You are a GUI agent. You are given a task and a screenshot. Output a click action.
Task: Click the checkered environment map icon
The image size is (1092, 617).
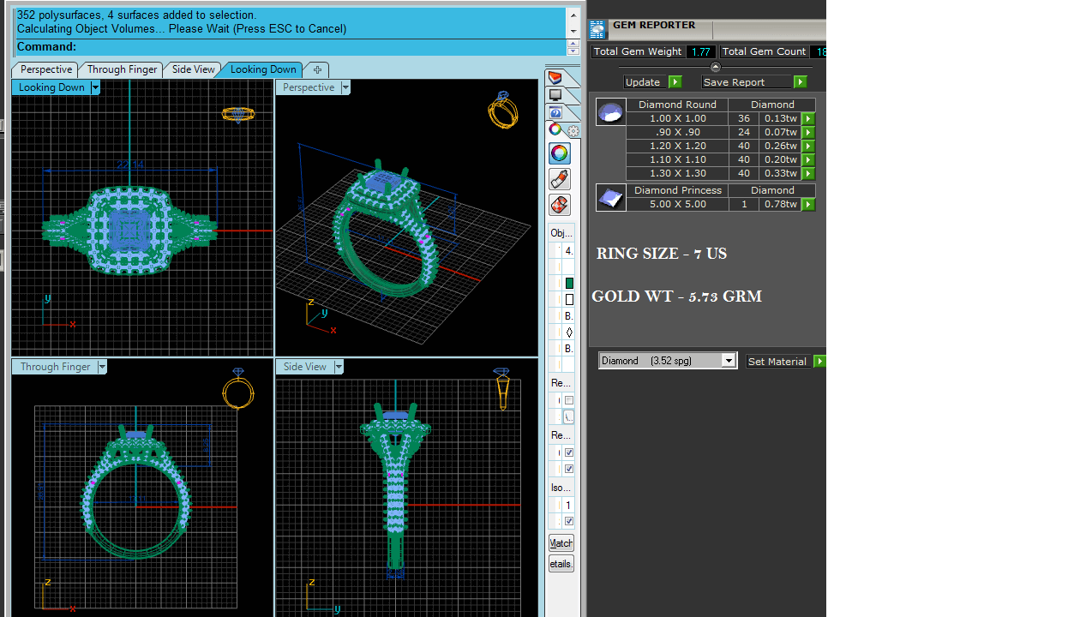pyautogui.click(x=559, y=205)
